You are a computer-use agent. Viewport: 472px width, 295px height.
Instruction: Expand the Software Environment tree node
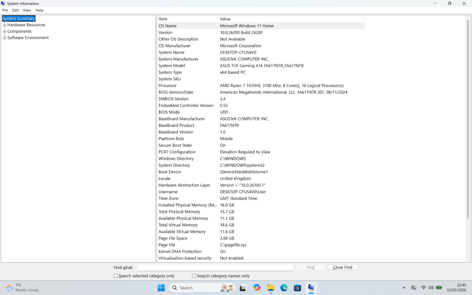(5, 38)
